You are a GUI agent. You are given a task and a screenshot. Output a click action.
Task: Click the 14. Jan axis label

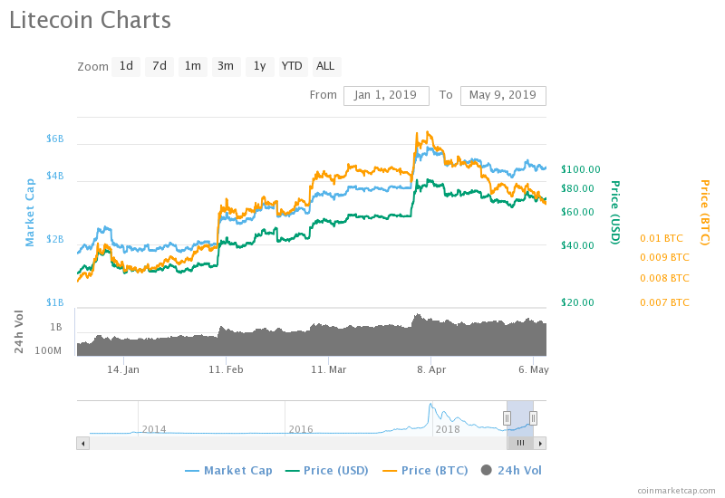pos(123,370)
